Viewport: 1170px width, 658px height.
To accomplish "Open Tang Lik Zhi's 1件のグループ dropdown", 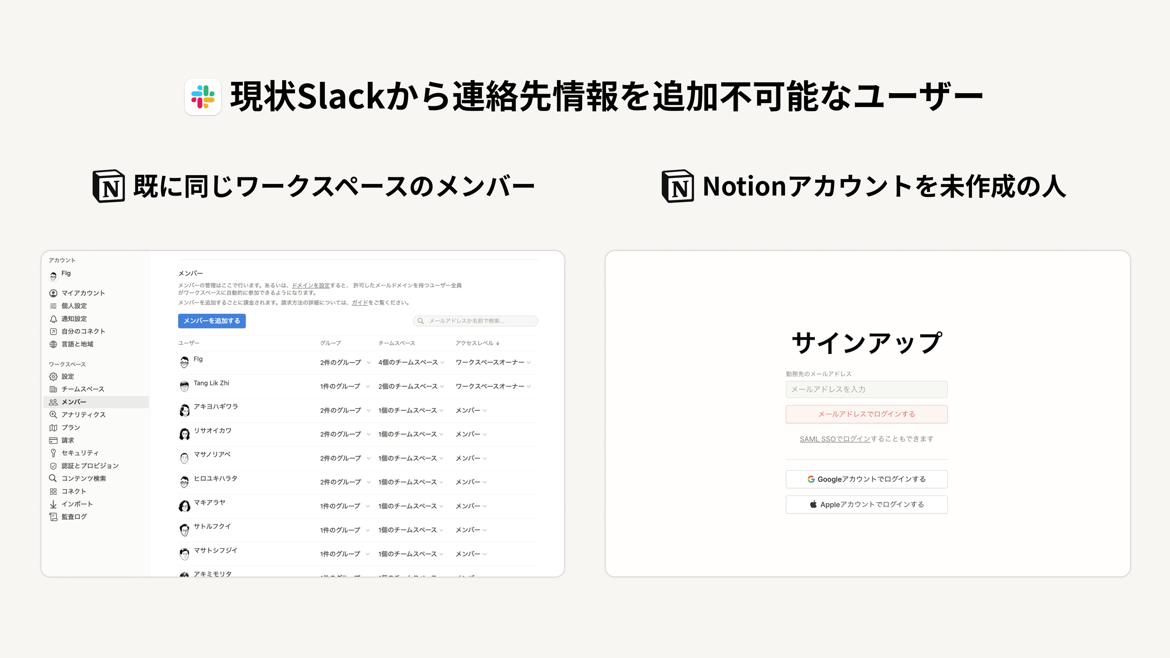I will (345, 387).
